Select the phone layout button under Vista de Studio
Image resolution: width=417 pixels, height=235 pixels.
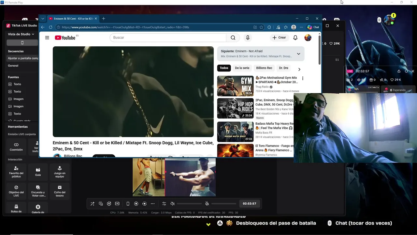(x=22, y=43)
